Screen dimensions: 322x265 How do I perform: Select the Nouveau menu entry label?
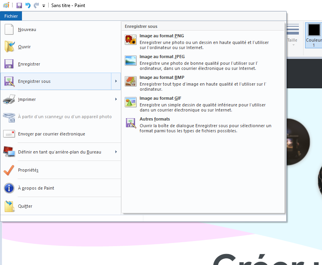pos(27,29)
